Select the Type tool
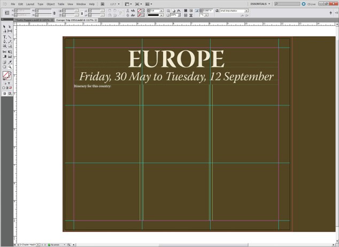 pos(4,36)
